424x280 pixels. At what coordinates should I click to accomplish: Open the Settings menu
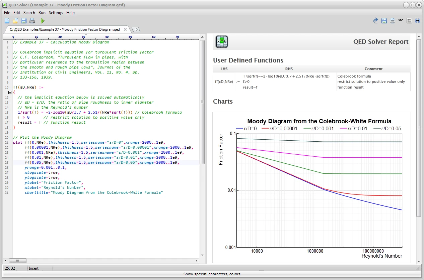(x=56, y=13)
